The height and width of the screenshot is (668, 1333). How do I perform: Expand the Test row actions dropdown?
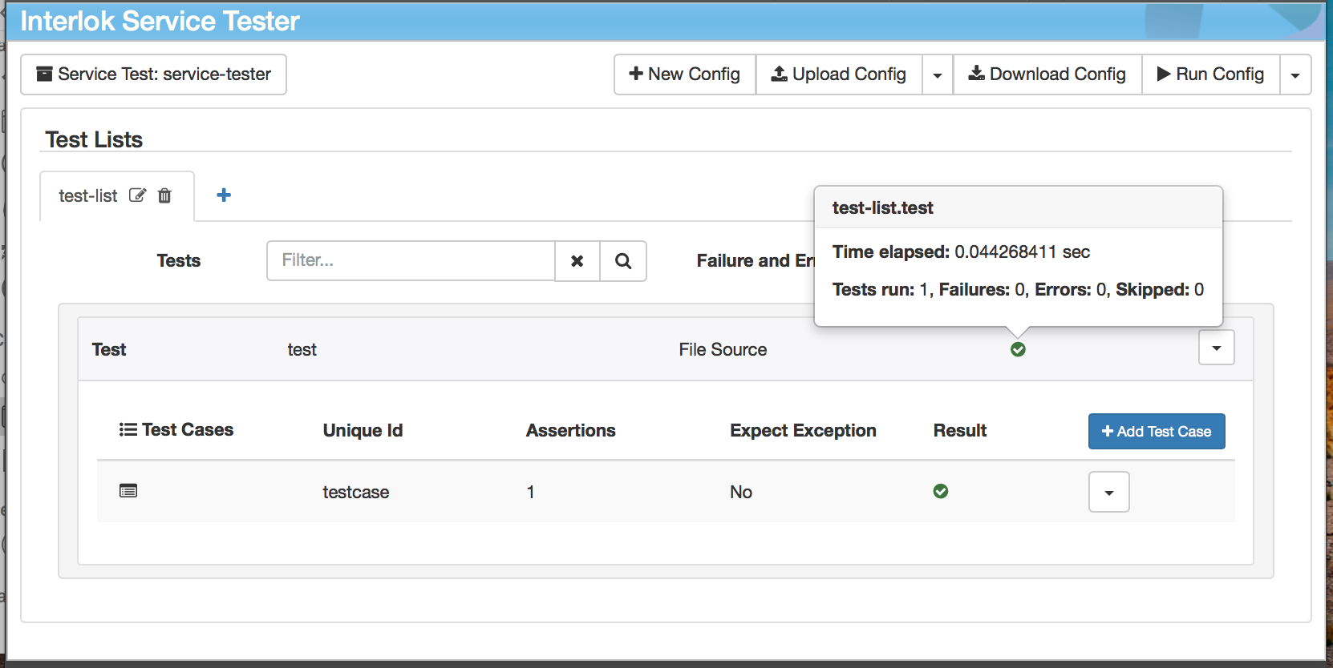[x=1216, y=348]
